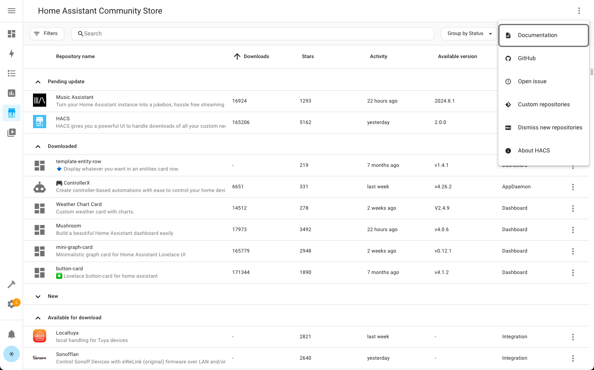This screenshot has height=370, width=594.
Task: Open Settings gear with notification badge
Action: (x=12, y=304)
